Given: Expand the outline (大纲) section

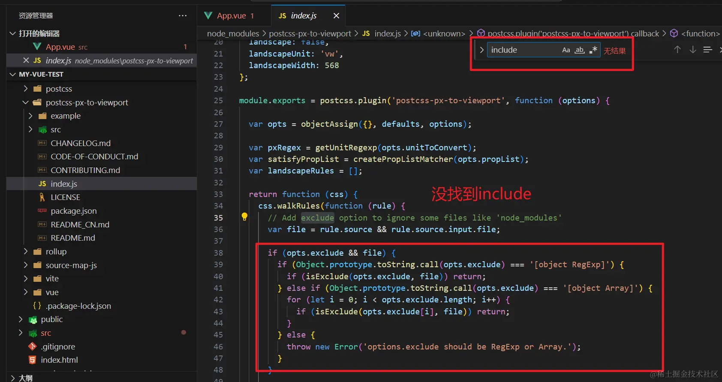Looking at the screenshot, I should pyautogui.click(x=13, y=378).
